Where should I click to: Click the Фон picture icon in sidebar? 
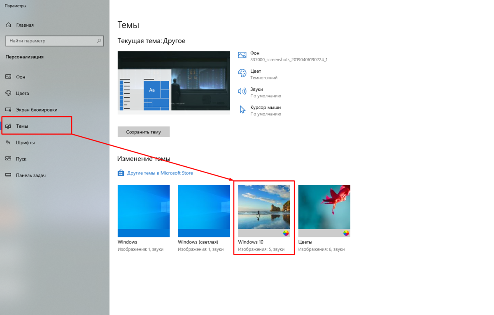click(x=8, y=77)
